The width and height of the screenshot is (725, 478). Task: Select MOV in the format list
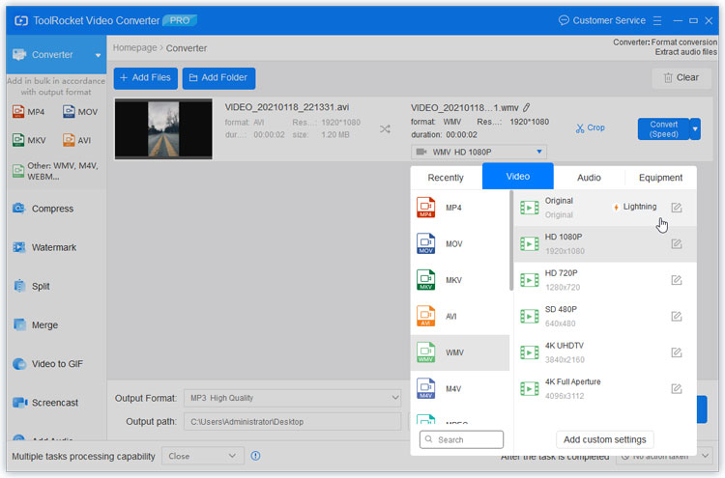[x=459, y=244]
